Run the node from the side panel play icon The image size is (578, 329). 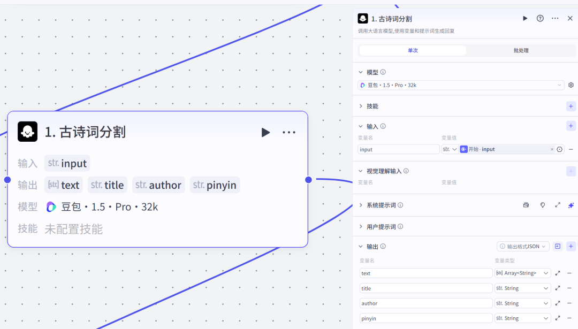tap(525, 18)
